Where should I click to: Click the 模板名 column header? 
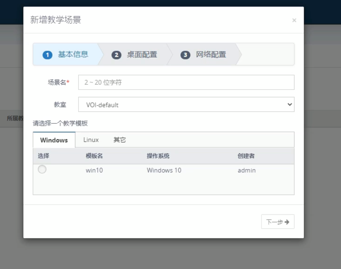point(94,156)
